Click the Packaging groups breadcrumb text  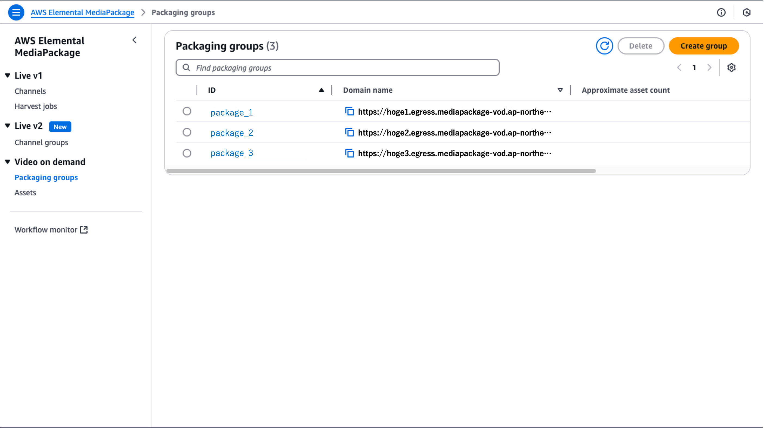click(183, 12)
